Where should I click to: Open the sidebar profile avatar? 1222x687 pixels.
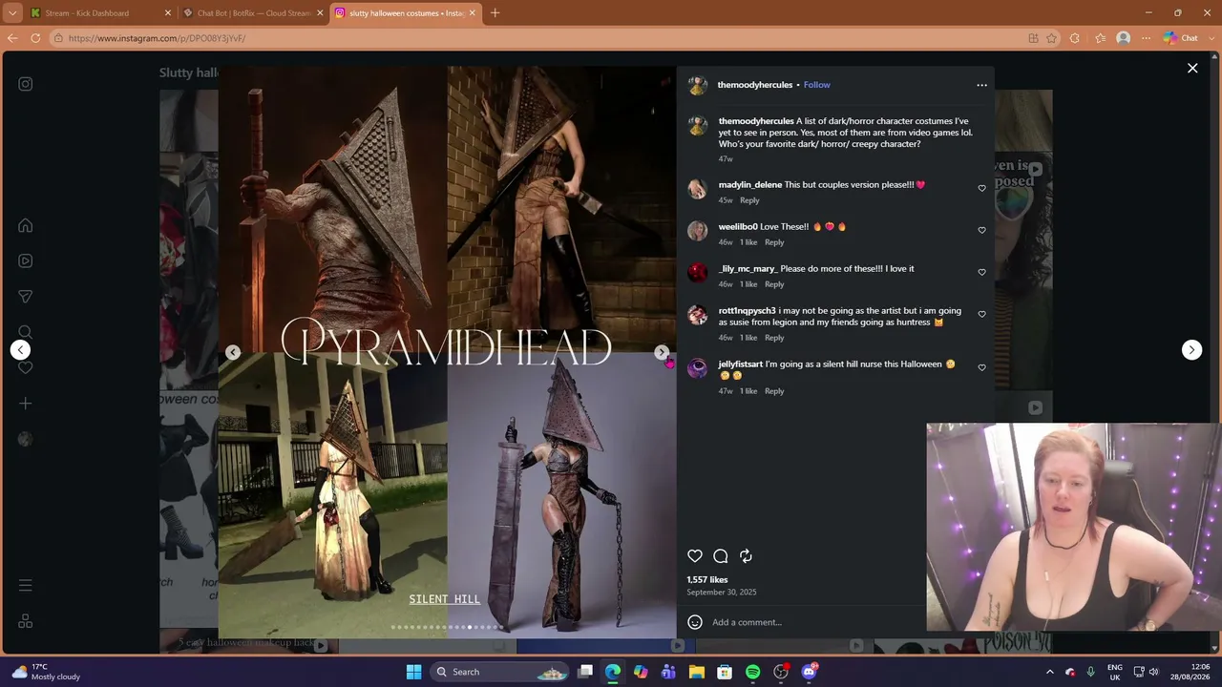26,439
